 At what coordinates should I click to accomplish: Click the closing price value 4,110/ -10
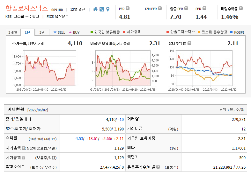[x=115, y=119]
